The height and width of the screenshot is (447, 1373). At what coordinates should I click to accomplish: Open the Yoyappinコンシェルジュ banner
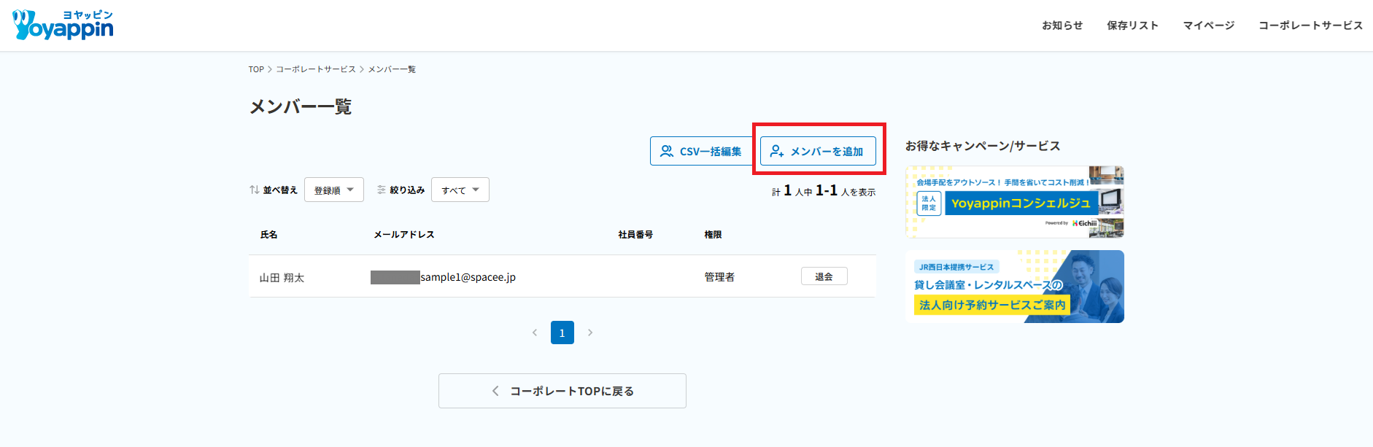pyautogui.click(x=1014, y=202)
